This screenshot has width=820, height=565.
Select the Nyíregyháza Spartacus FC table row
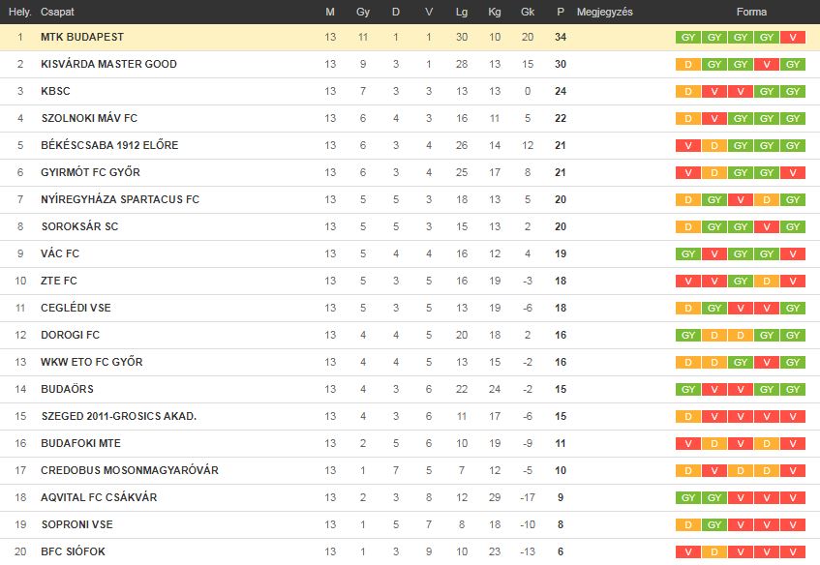tap(410, 199)
